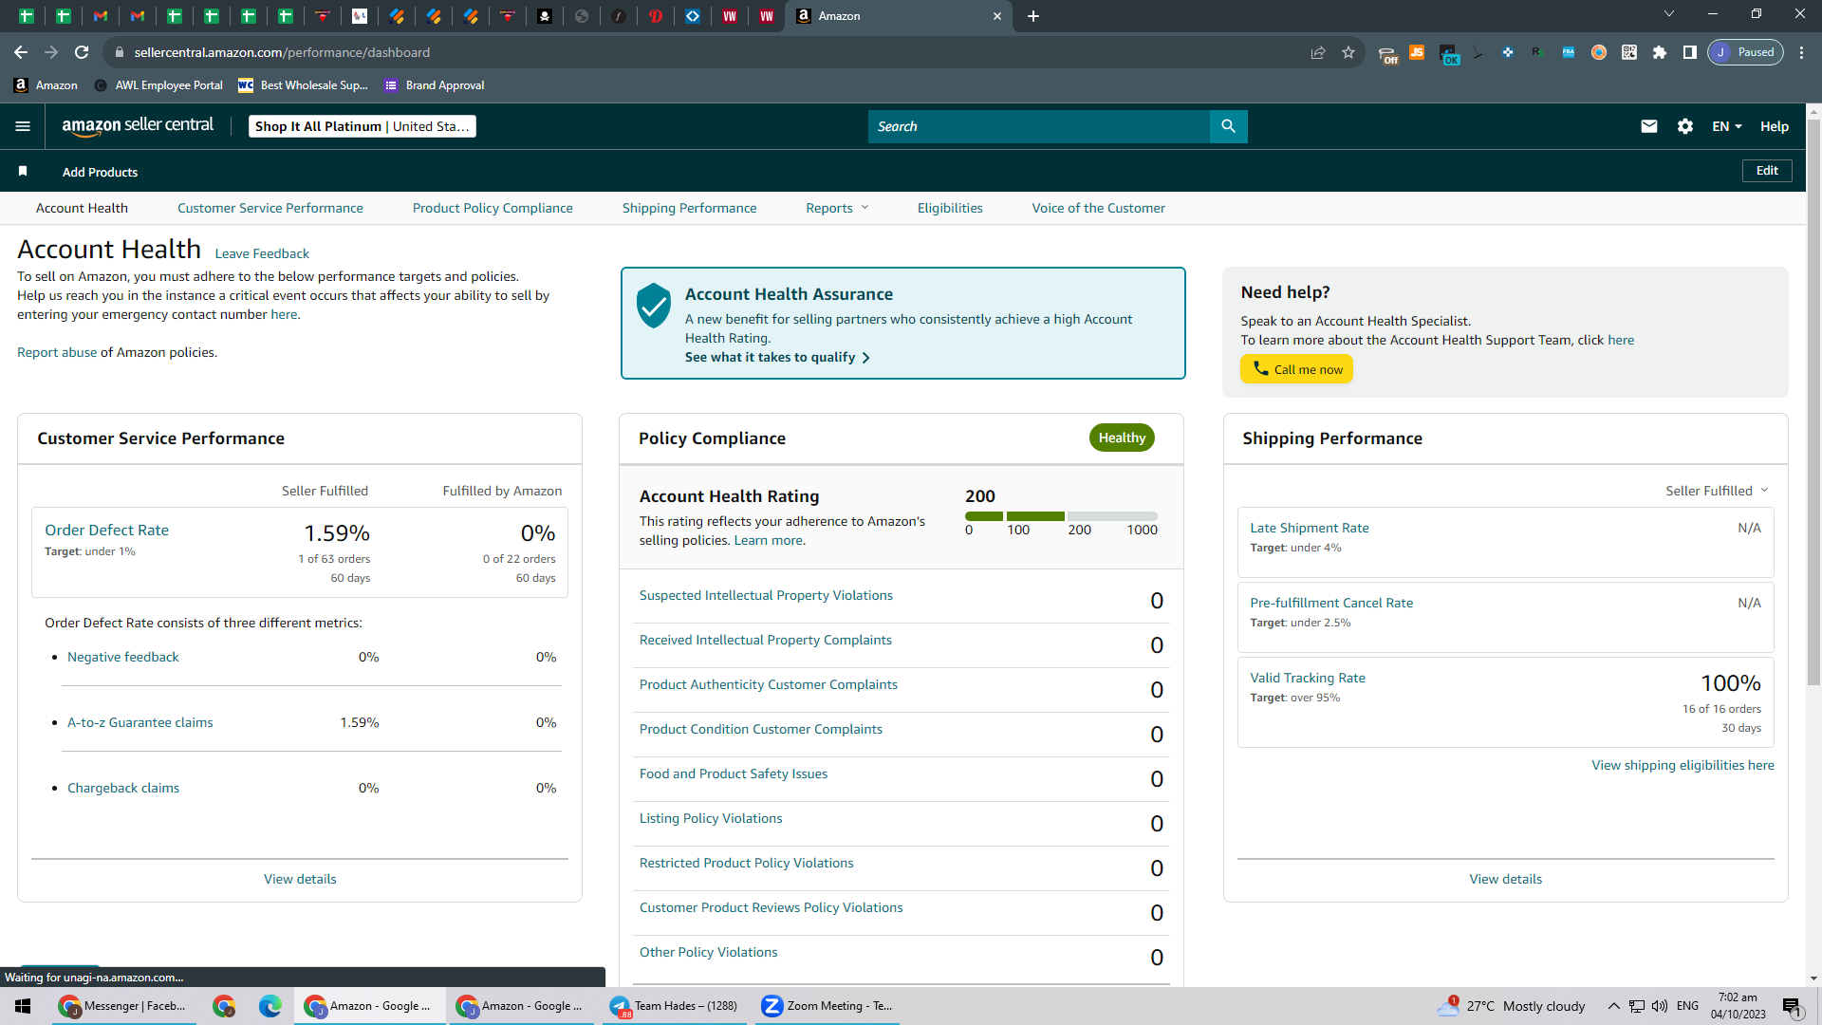This screenshot has width=1822, height=1025.
Task: Open A-to-z Guarantee claims
Action: coord(140,722)
